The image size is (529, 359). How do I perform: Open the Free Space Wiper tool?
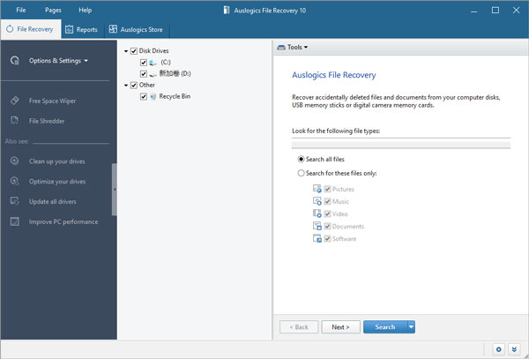pos(52,101)
